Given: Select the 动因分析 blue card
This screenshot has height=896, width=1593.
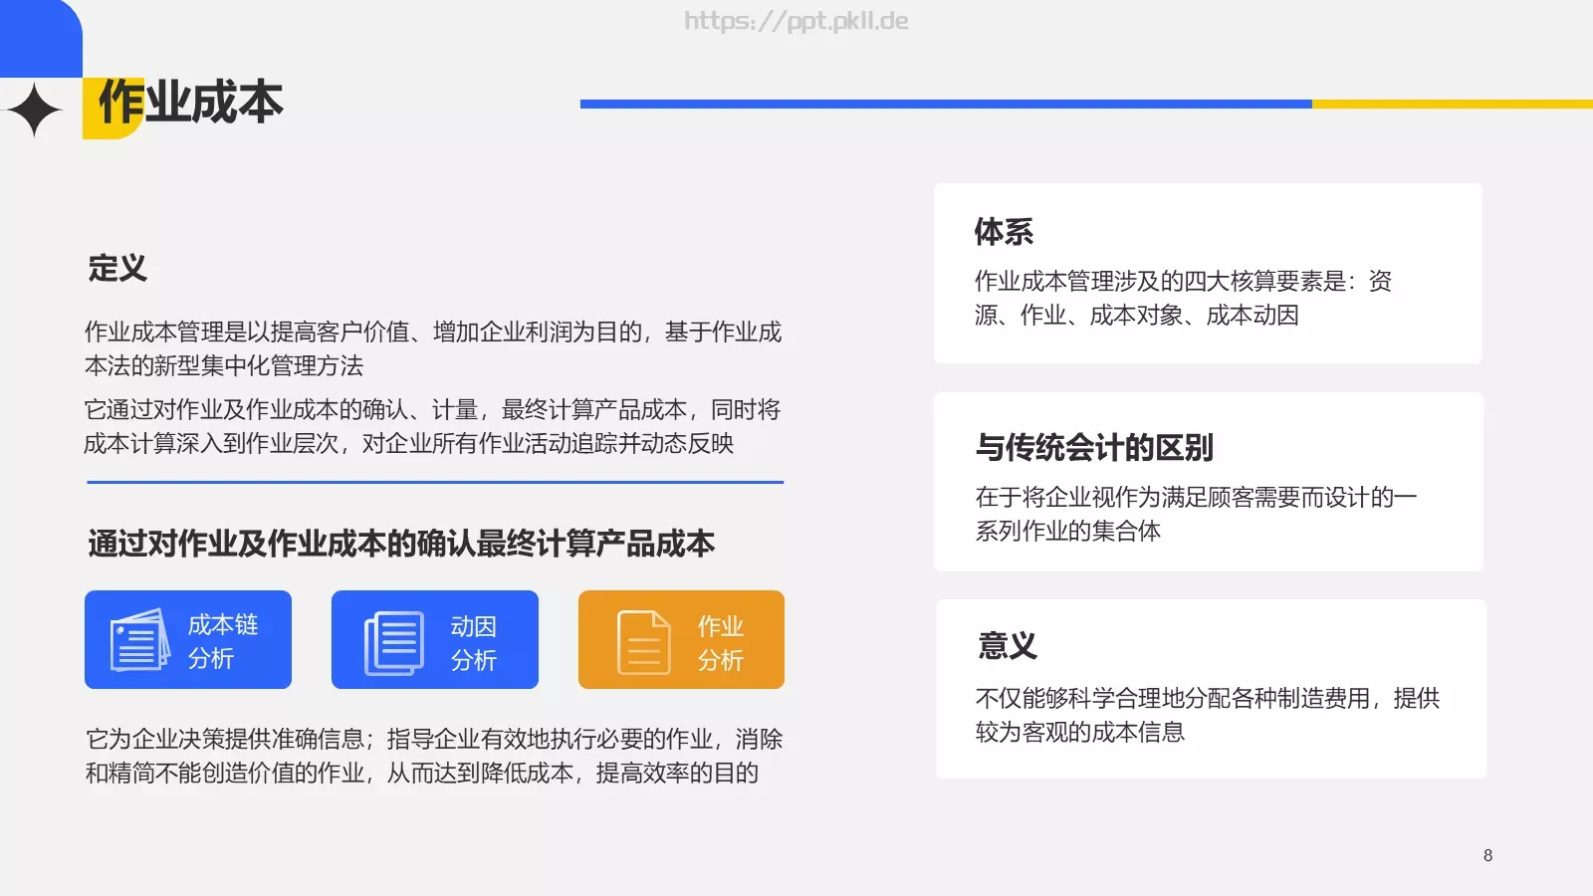Looking at the screenshot, I should tap(435, 640).
